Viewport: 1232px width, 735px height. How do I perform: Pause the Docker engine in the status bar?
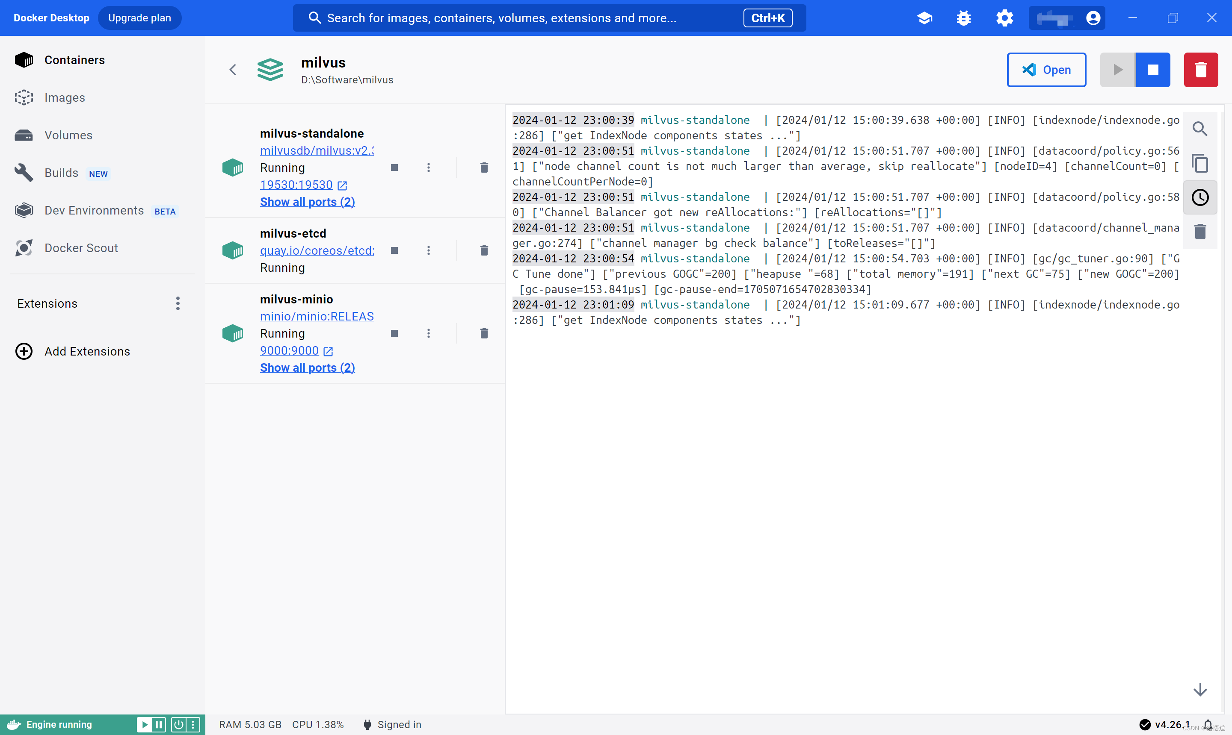tap(159, 725)
